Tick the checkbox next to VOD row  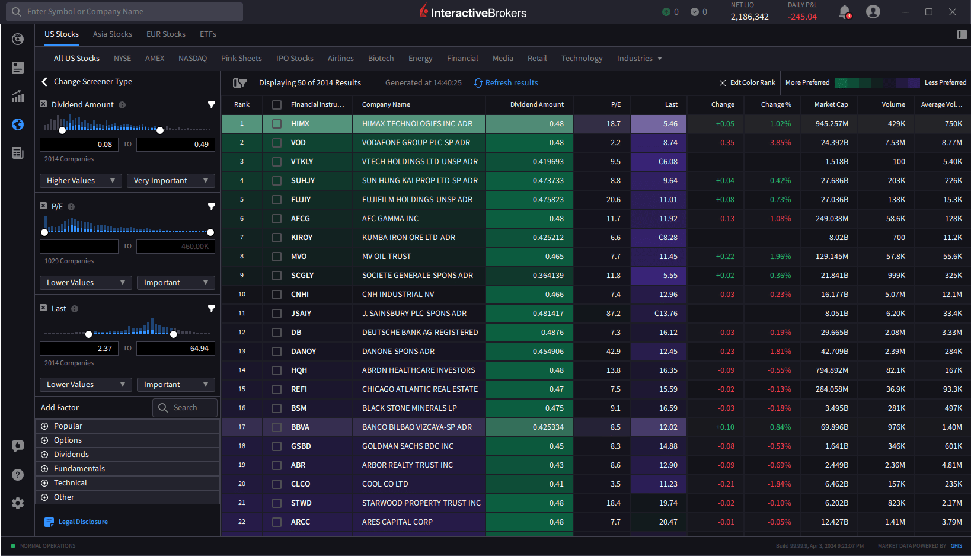(276, 143)
